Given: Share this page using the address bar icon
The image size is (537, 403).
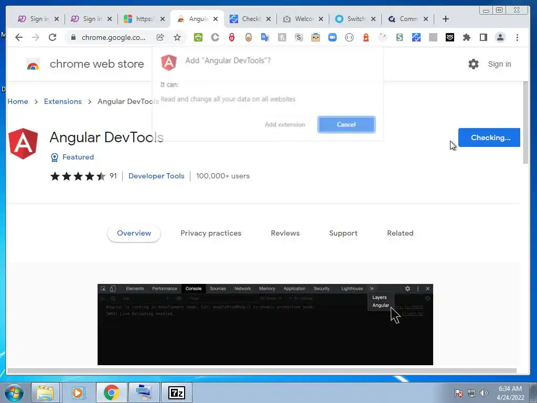Looking at the screenshot, I should pos(160,37).
